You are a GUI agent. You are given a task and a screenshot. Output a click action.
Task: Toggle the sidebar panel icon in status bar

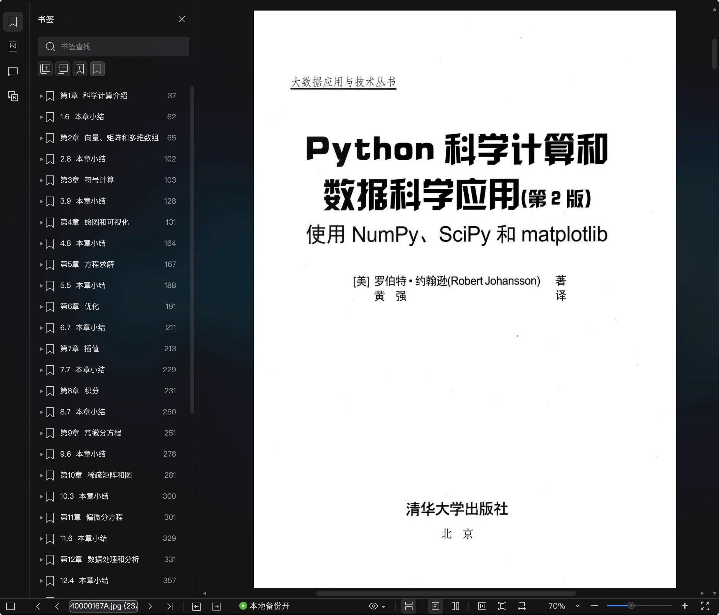(11, 606)
